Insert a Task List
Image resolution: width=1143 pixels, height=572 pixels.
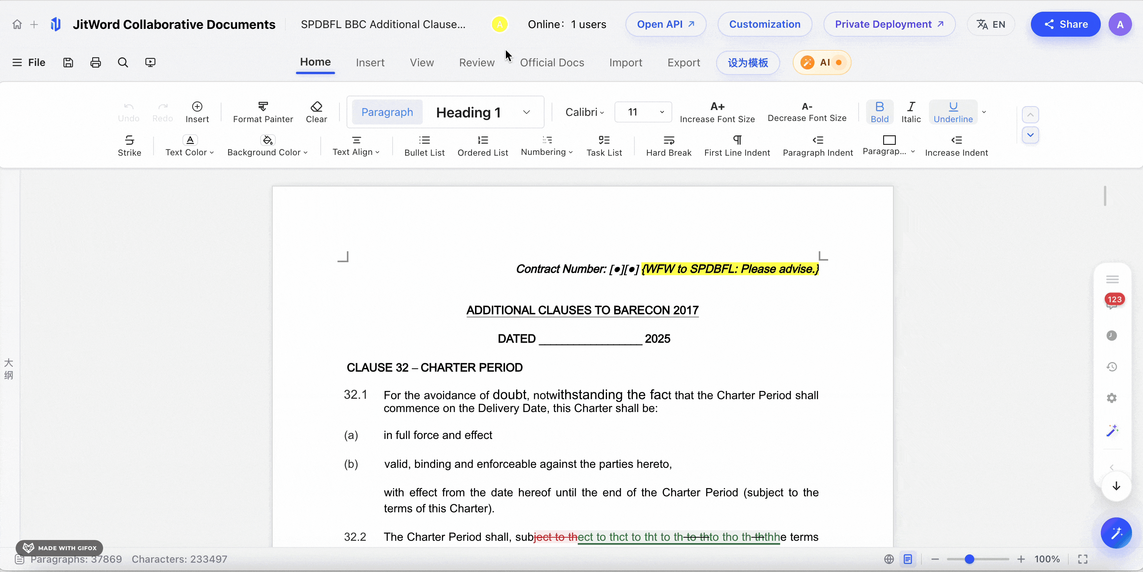[604, 146]
